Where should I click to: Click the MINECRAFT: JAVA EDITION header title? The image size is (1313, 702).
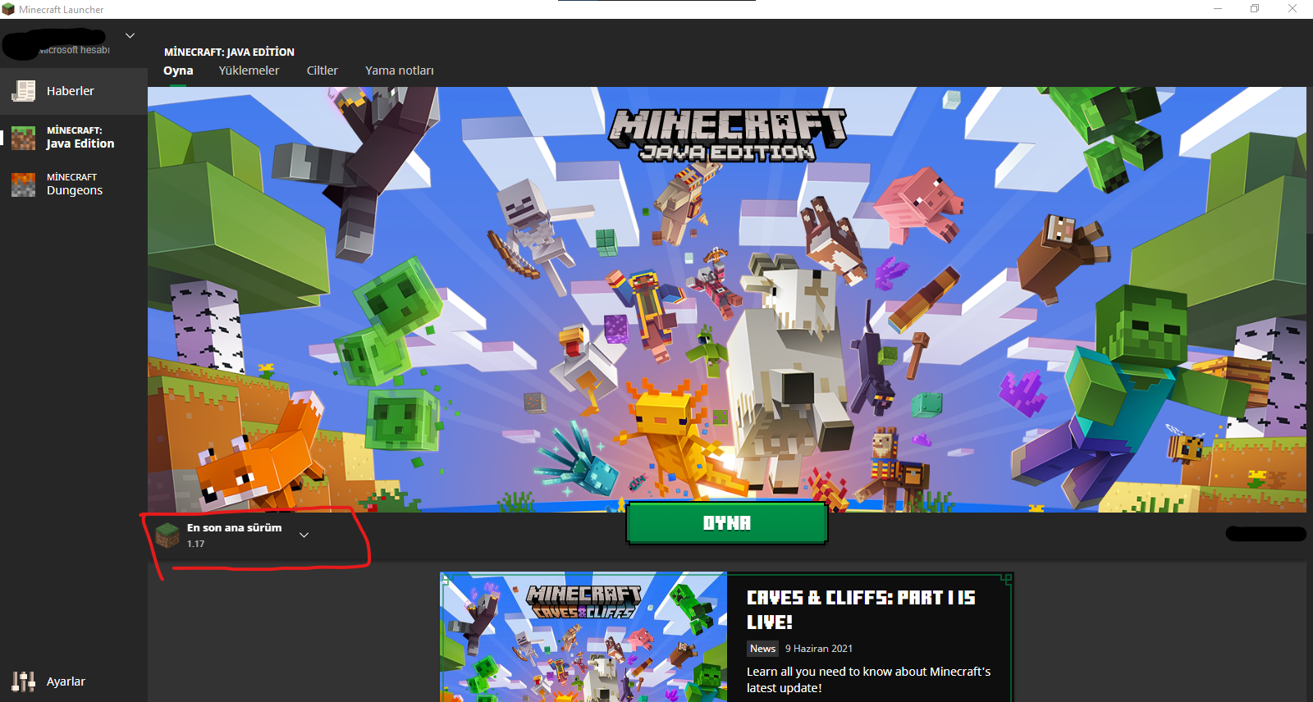pyautogui.click(x=229, y=52)
